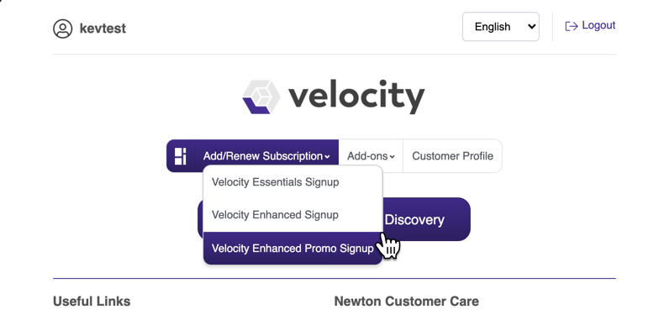This screenshot has width=664, height=320.
Task: Click the Newton Customer Care heading
Action: (407, 302)
